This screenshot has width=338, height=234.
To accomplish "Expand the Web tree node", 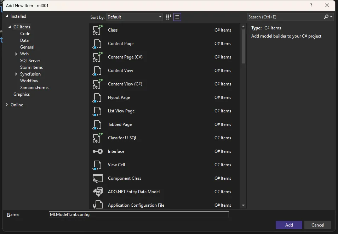I will (x=16, y=54).
